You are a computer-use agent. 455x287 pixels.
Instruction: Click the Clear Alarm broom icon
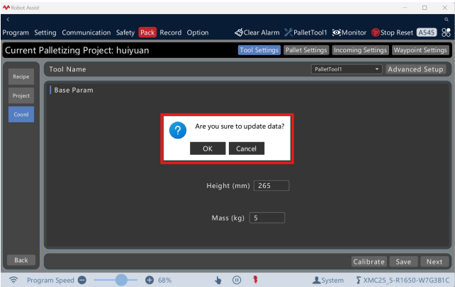239,33
